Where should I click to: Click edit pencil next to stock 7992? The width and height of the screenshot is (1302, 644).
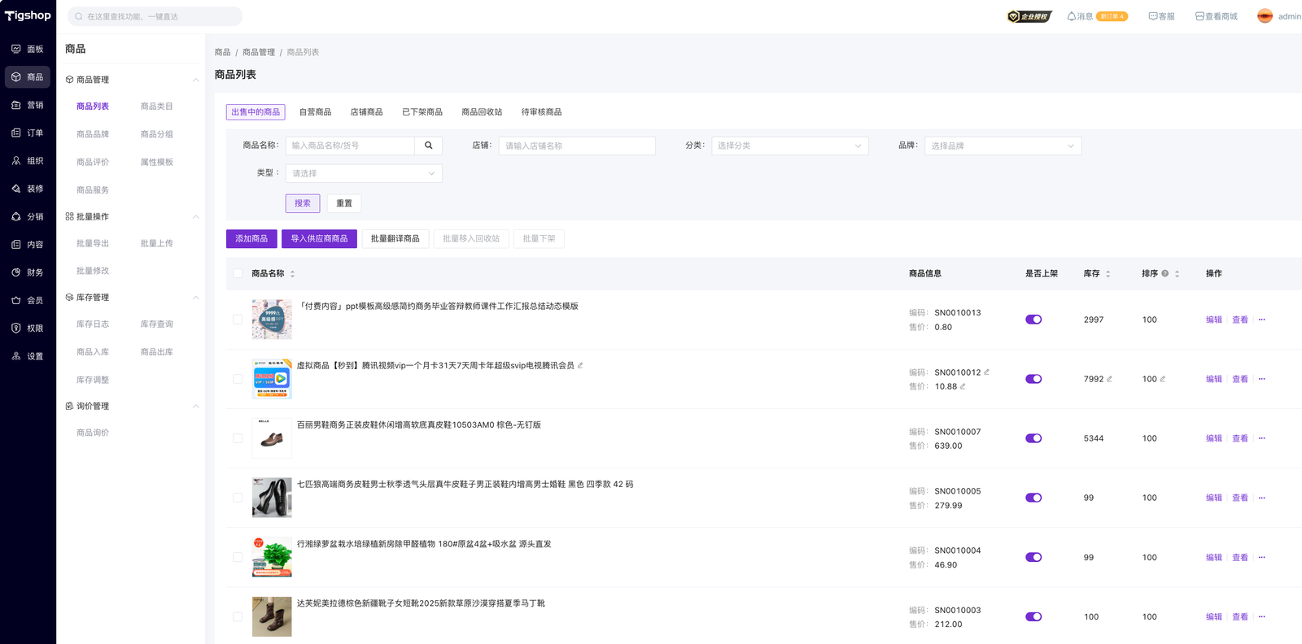[1109, 379]
